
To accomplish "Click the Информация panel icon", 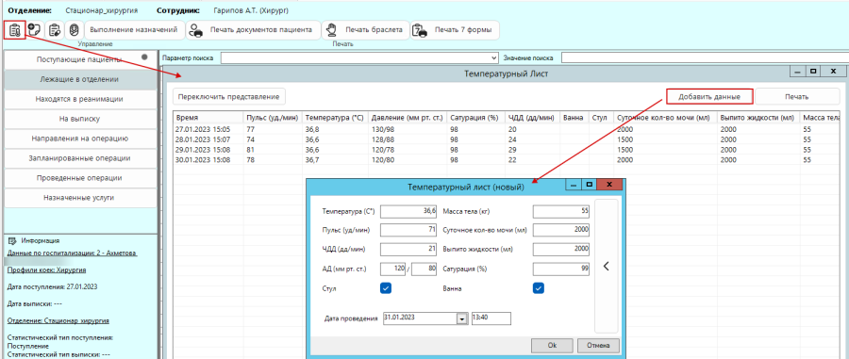I will pos(13,241).
